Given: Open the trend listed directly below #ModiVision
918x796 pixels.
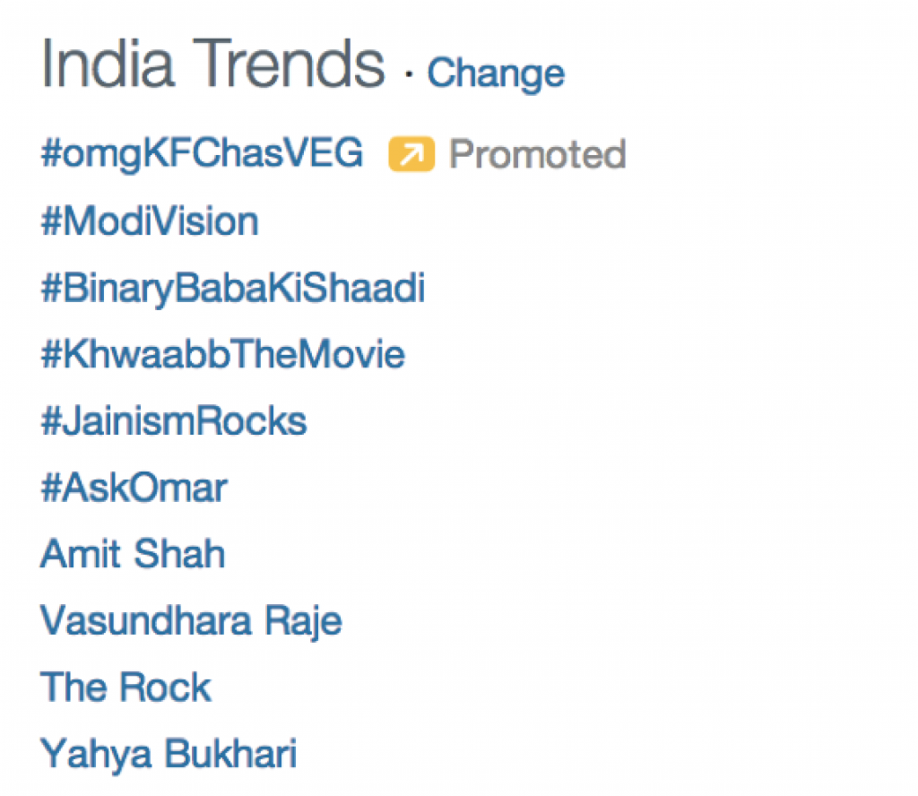Looking at the screenshot, I should tap(233, 289).
